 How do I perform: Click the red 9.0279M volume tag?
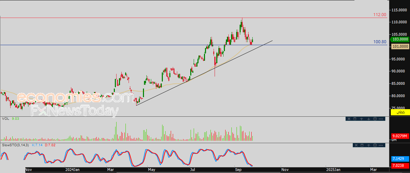coord(399,136)
